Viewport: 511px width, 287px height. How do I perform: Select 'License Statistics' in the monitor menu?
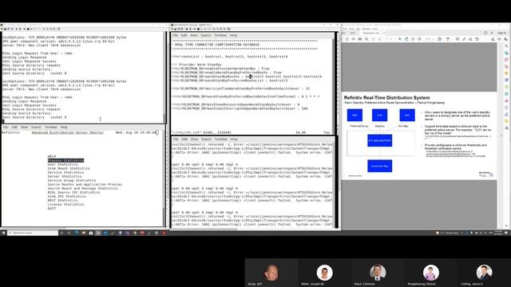[x=65, y=204]
